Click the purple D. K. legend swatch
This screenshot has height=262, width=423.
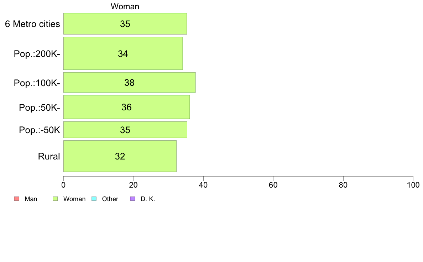[132, 199]
